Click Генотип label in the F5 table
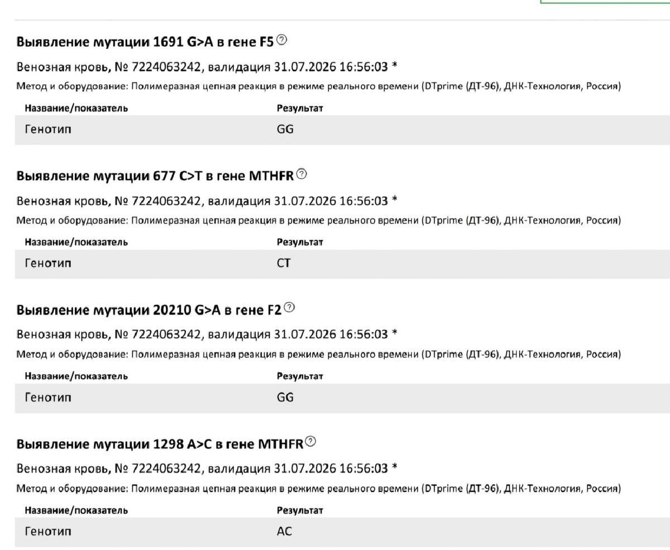 tap(48, 129)
